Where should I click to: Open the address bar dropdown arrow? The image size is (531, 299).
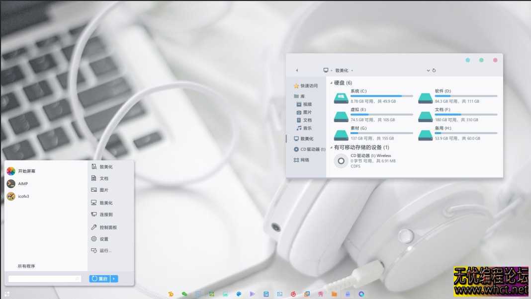pyautogui.click(x=428, y=70)
